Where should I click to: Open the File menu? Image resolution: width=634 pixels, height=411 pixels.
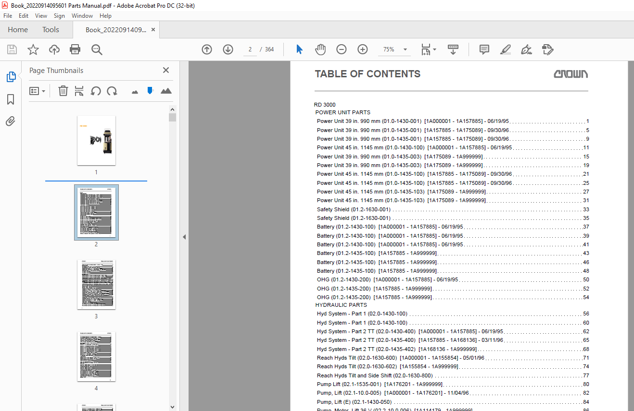click(8, 16)
